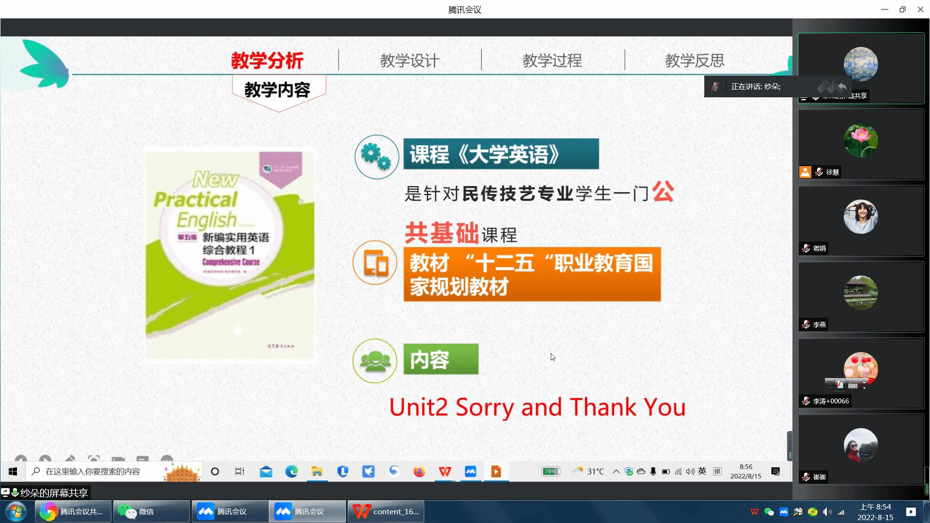The image size is (930, 523).
Task: Open Task View in the shared taskbar
Action: 240,471
